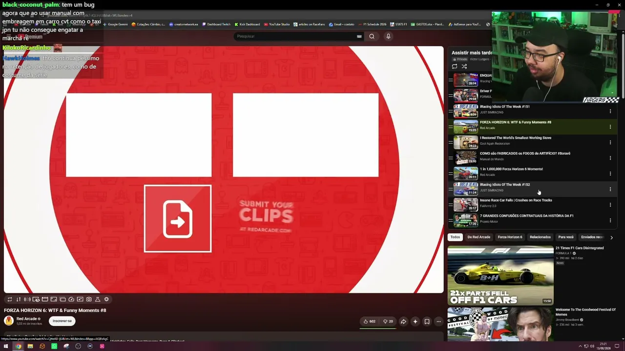
Task: Open options for FORZA HORIZON 6 WTF playlist item
Action: [x=610, y=127]
